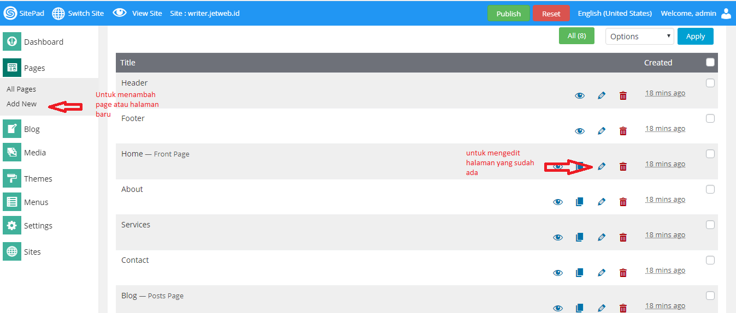Check the Footer row checkbox
Screen dimensions: 736x313
[710, 118]
